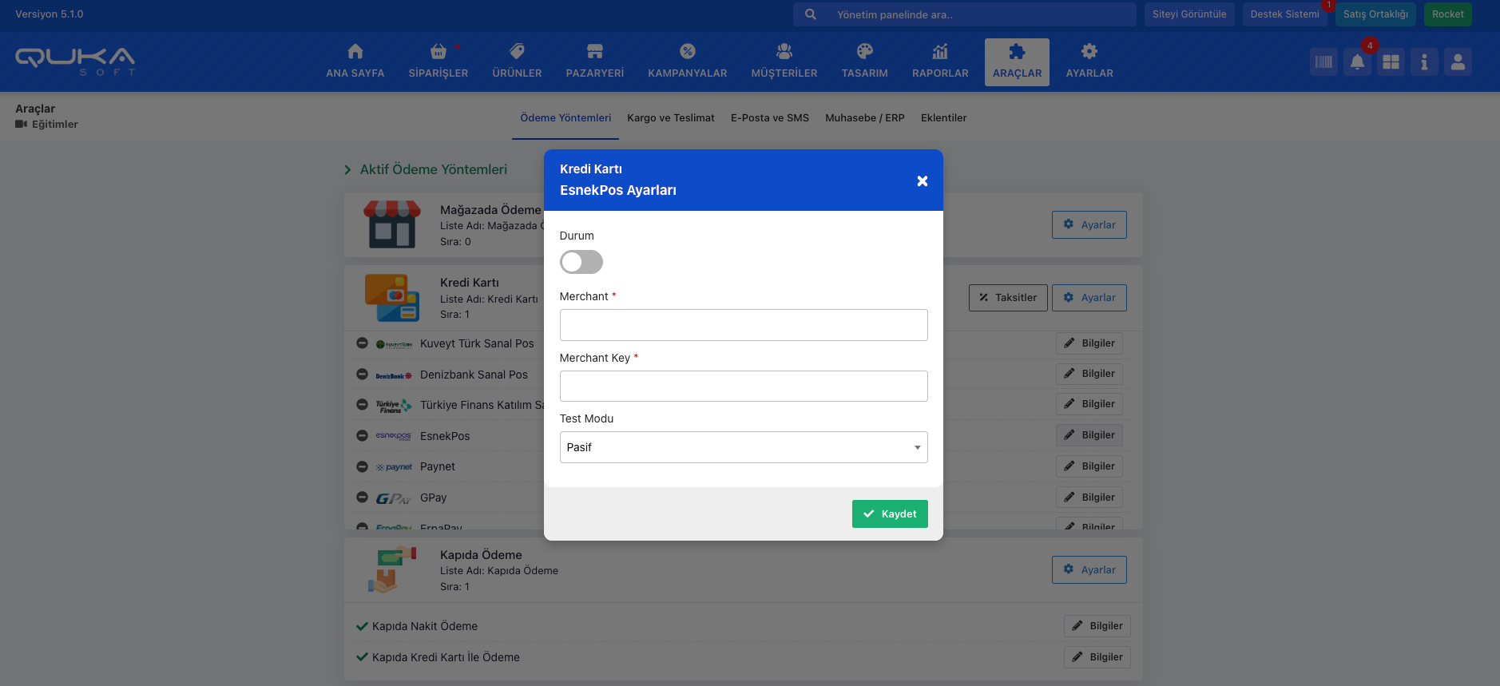Collapse Aktif Ödeme Yöntemleri section
Viewport: 1500px width, 686px height.
[347, 170]
